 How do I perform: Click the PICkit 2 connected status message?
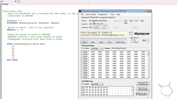click(x=97, y=33)
